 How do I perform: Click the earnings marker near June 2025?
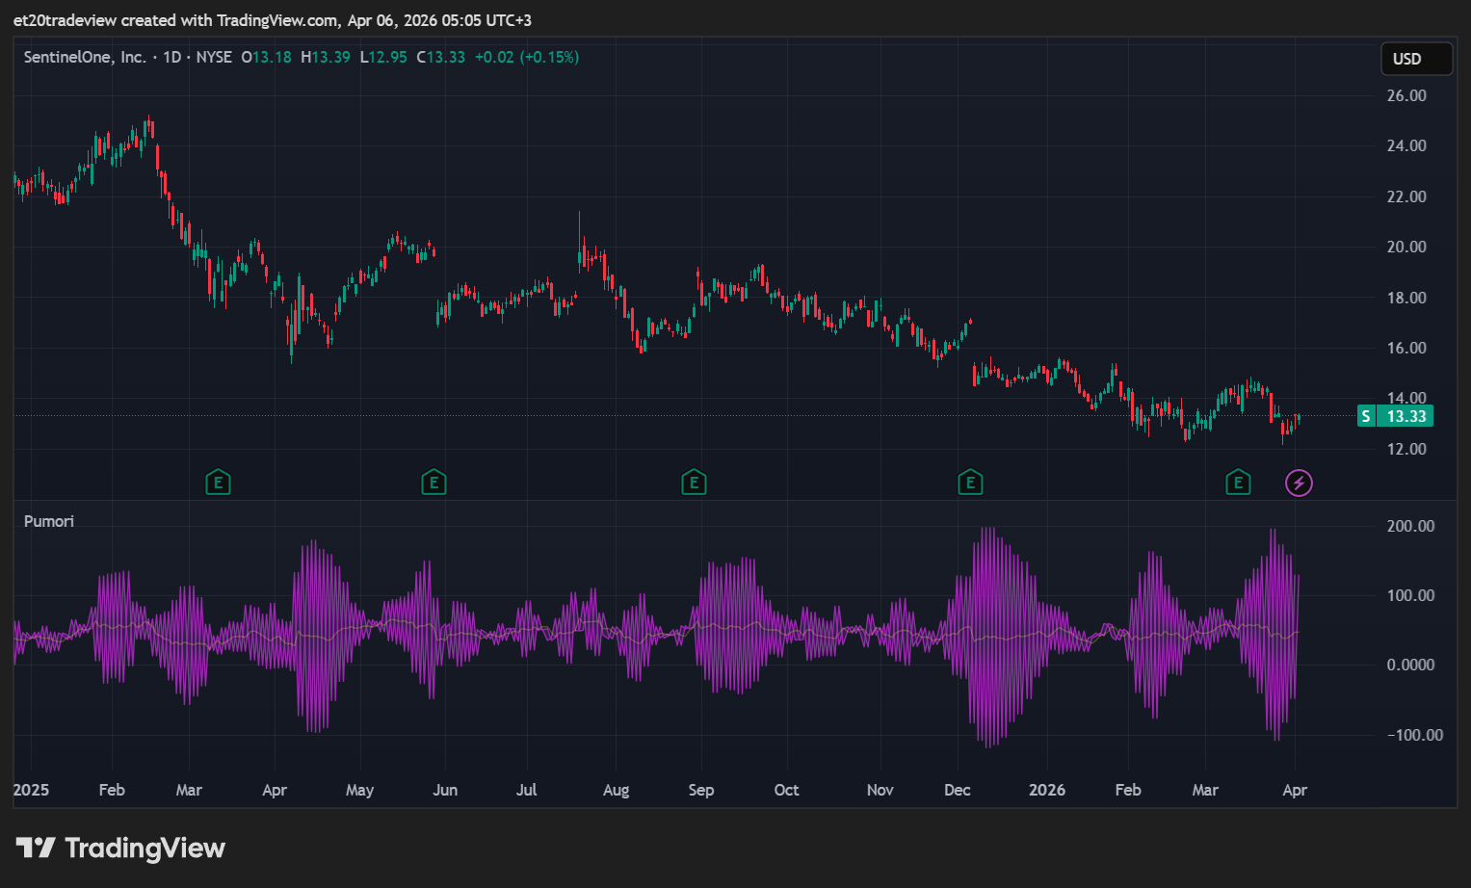pyautogui.click(x=433, y=483)
